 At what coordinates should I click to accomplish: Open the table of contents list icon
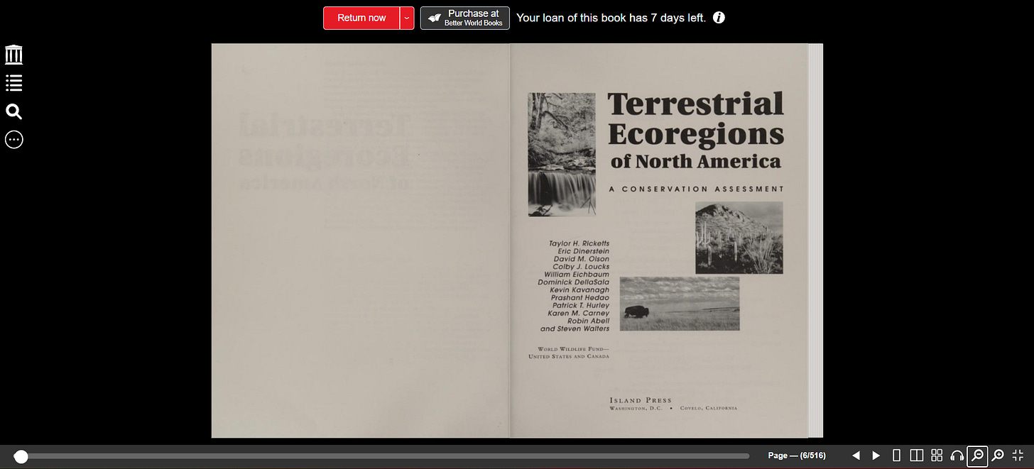point(13,83)
